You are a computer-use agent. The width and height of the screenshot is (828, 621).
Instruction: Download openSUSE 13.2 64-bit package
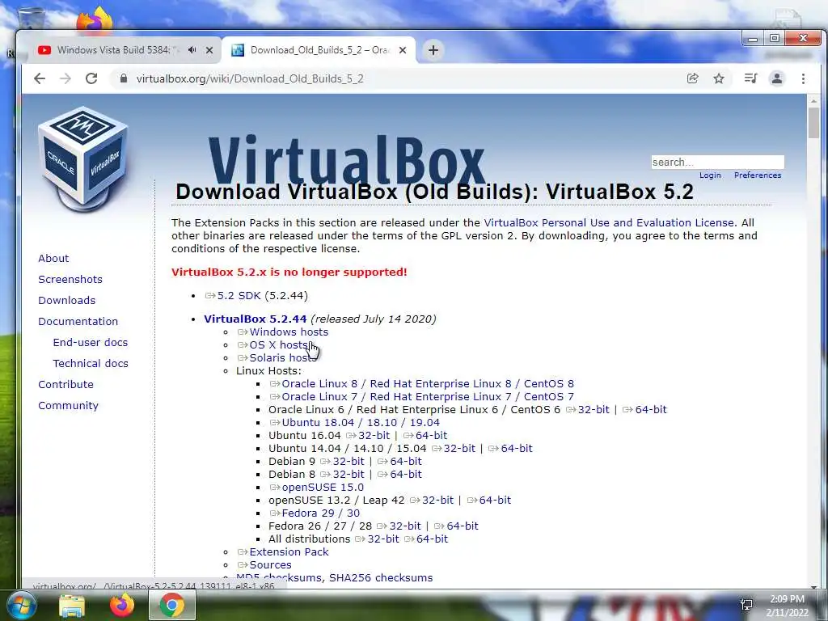495,500
